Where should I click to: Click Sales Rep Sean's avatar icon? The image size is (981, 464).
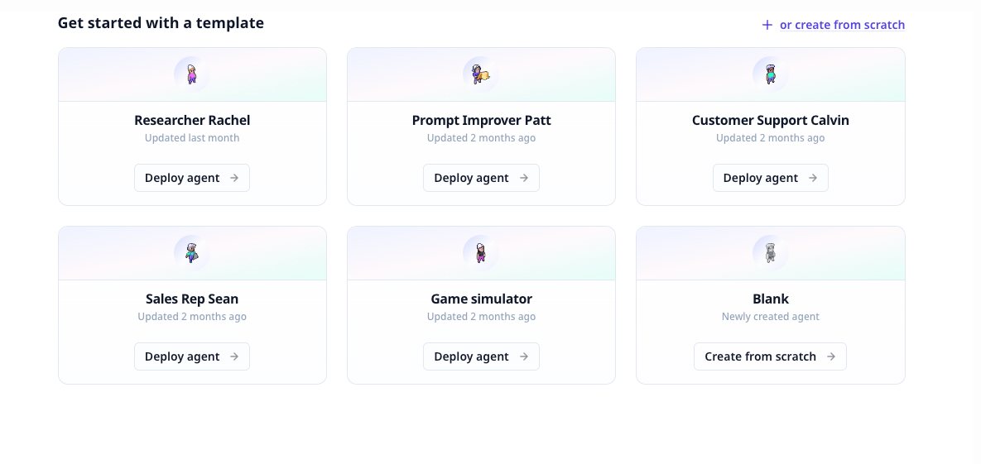tap(192, 253)
